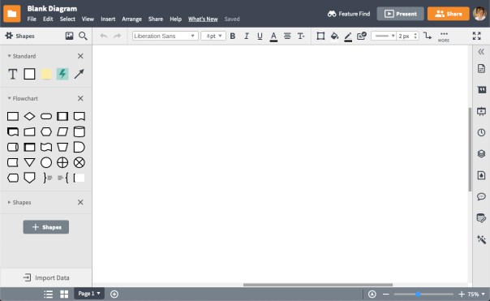Click the Redo arrow

point(118,36)
